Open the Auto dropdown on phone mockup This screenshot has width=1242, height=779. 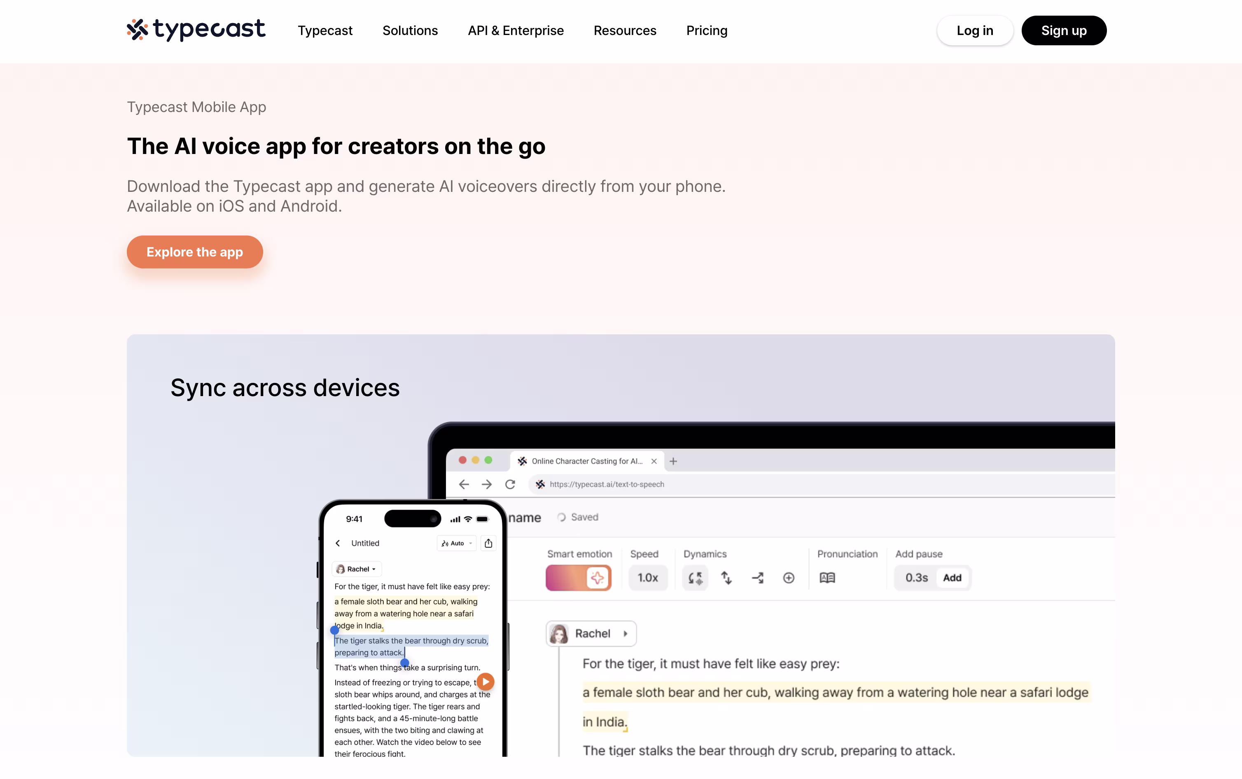click(x=457, y=543)
